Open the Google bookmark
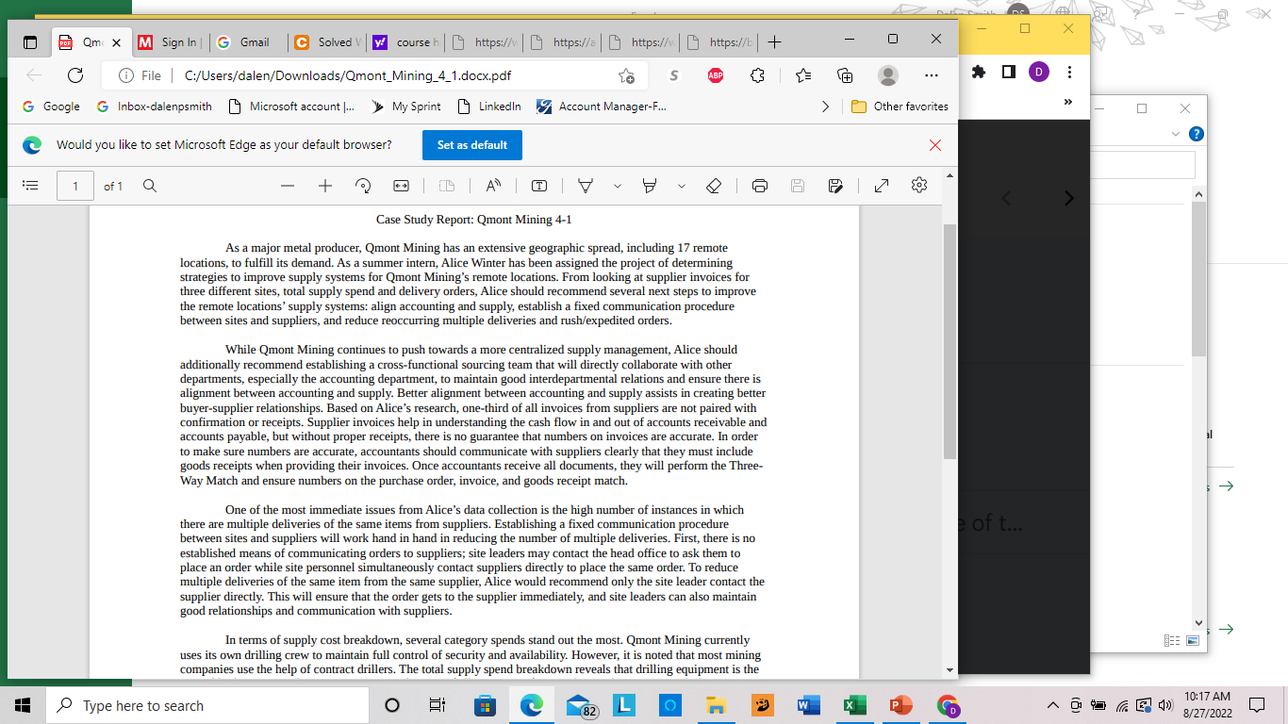 (x=51, y=107)
